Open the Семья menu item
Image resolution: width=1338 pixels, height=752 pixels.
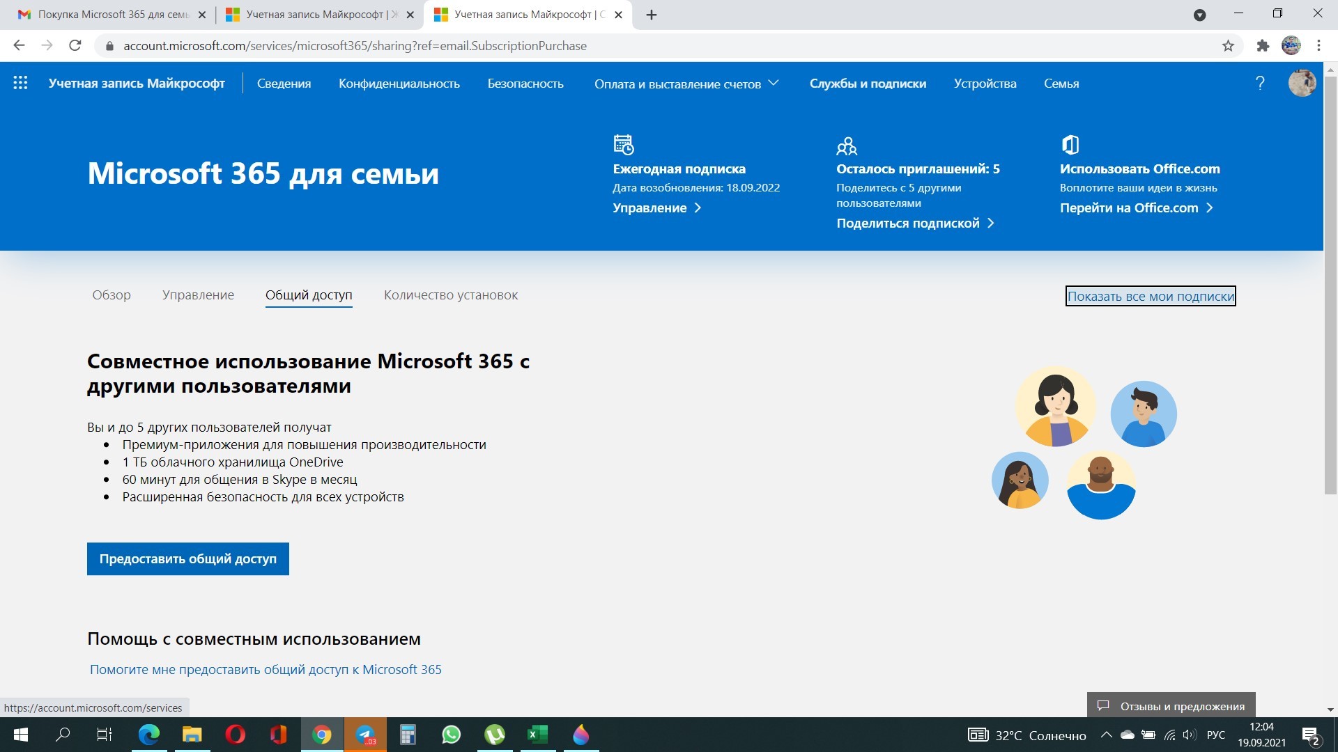pyautogui.click(x=1061, y=84)
